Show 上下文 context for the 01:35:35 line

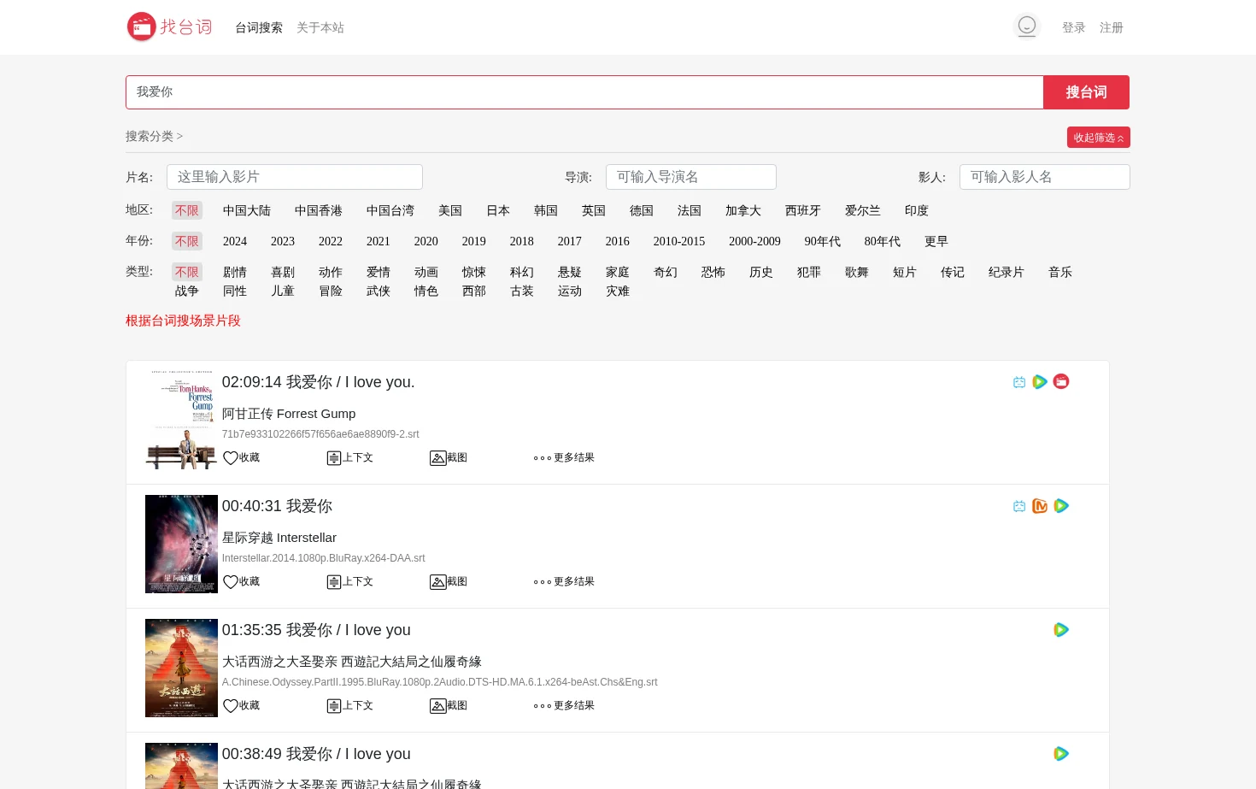[x=350, y=706]
